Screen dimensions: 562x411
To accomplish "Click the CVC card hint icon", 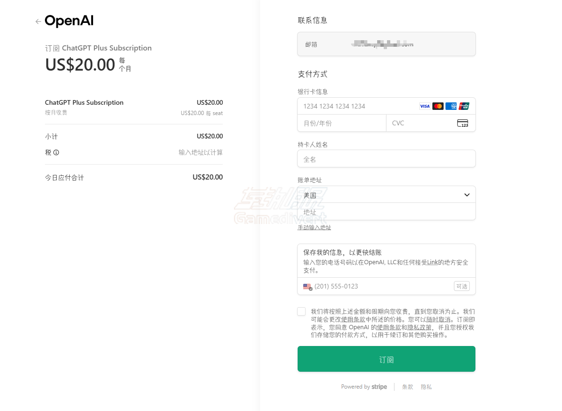I will click(462, 123).
